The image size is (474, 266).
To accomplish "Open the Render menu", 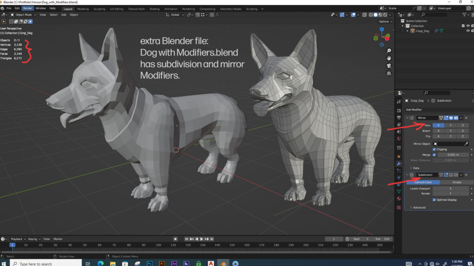I will [x=28, y=8].
